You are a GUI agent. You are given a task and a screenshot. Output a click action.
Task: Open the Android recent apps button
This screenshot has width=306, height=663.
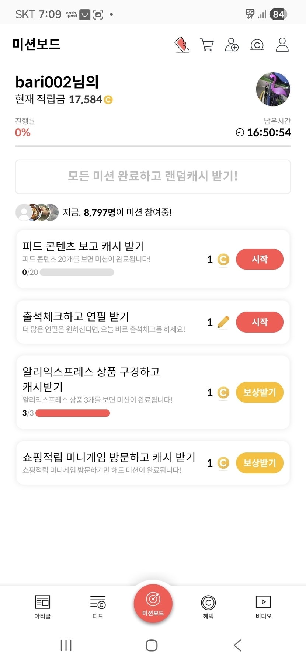point(66,645)
